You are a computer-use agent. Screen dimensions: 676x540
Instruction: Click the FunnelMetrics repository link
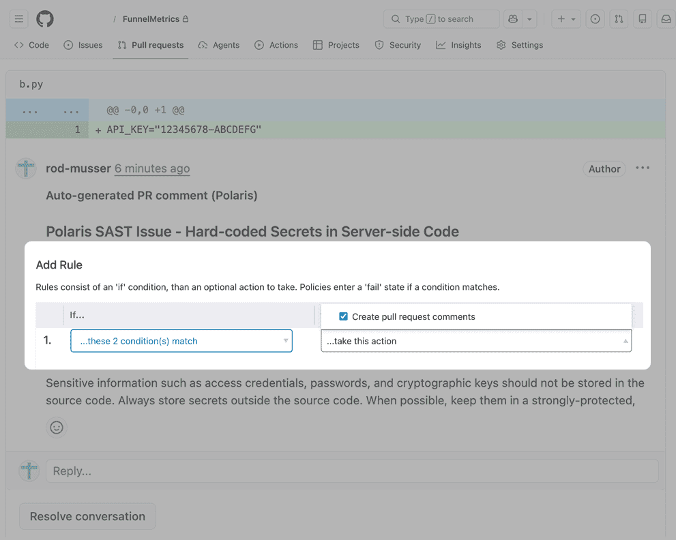[151, 19]
